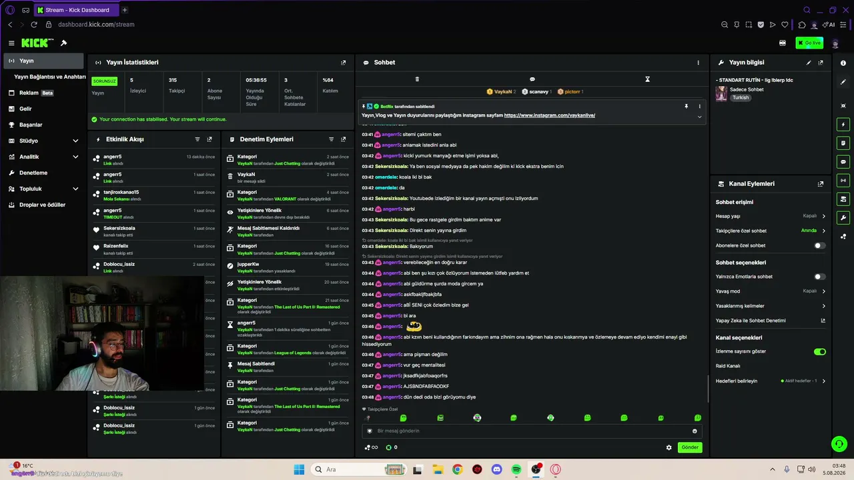The width and height of the screenshot is (854, 480).
Task: Toggle Yalnızca Emotlarla sohbet switch
Action: (819, 277)
